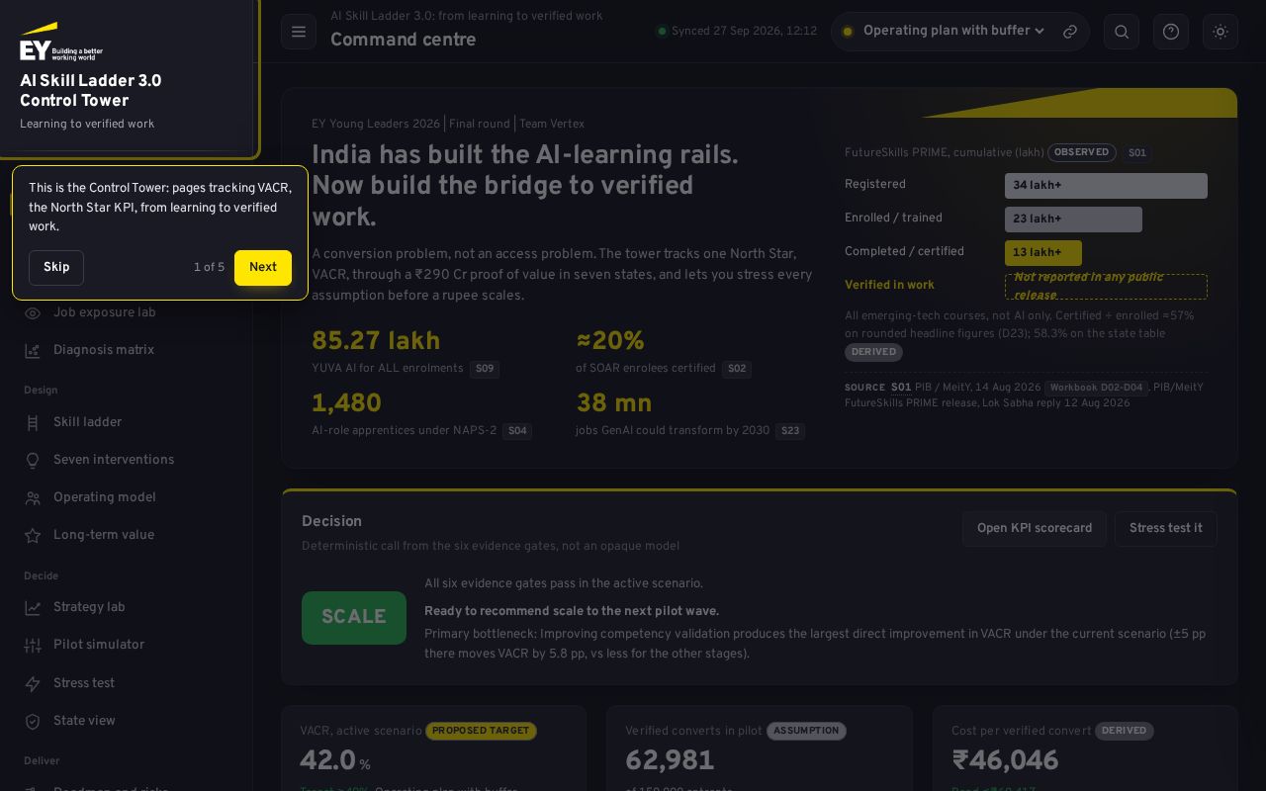Click the 85.27 lakh figure

point(376,341)
